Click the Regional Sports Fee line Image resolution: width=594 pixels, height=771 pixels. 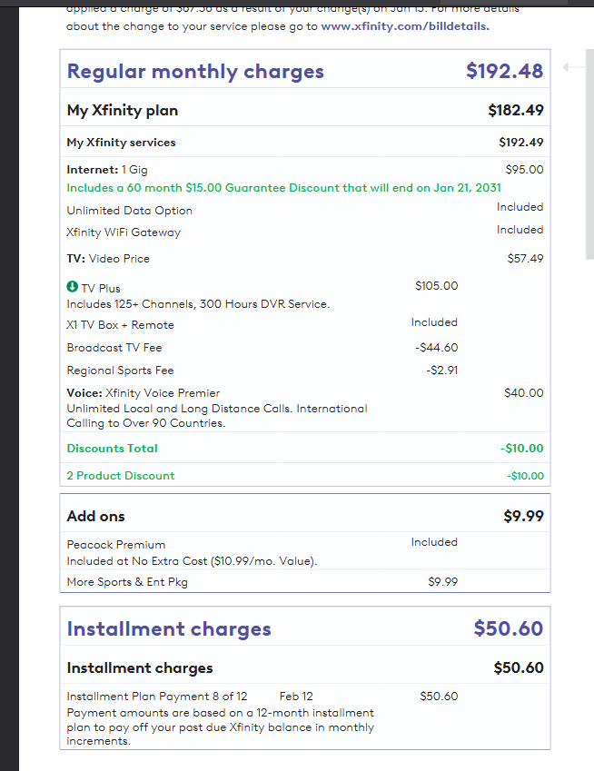click(120, 371)
